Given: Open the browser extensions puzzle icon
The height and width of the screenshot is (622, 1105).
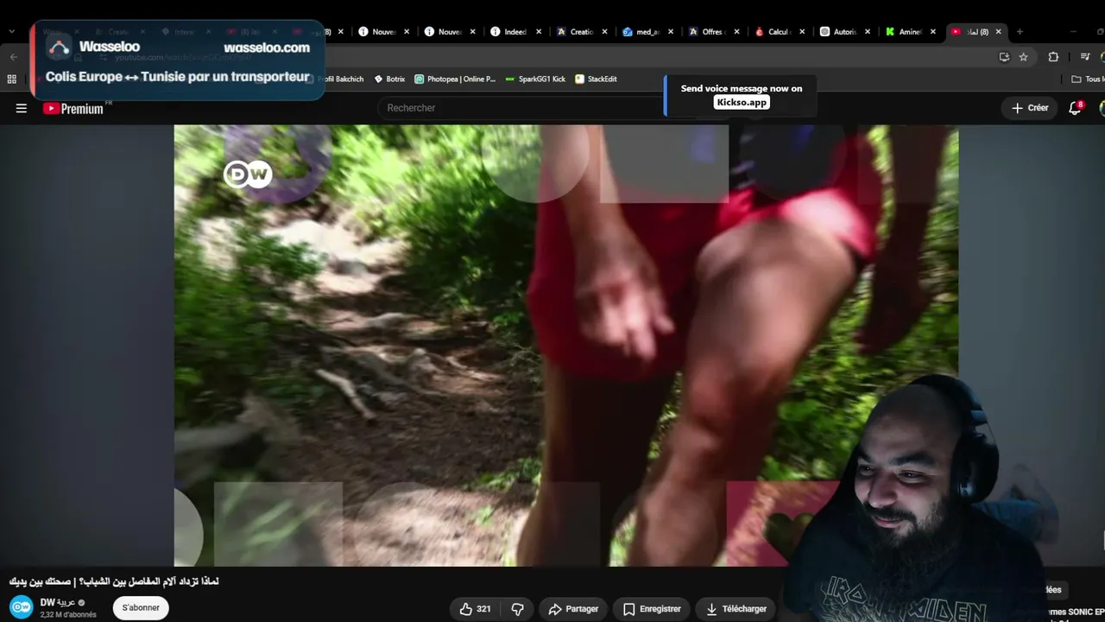Looking at the screenshot, I should click(x=1053, y=57).
